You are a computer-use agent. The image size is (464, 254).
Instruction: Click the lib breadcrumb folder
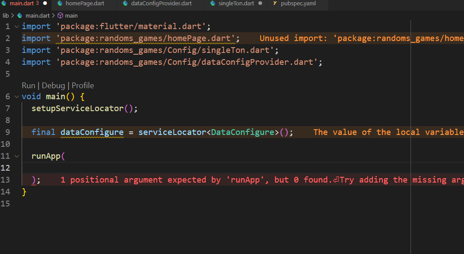[6, 15]
